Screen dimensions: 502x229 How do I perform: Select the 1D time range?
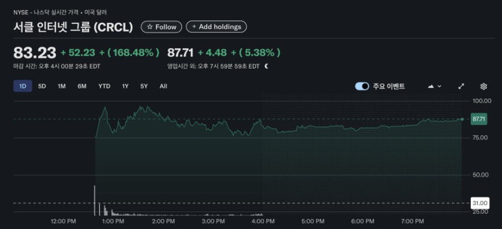pyautogui.click(x=23, y=86)
